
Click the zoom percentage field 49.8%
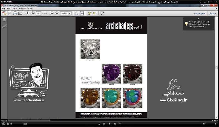[64, 13]
